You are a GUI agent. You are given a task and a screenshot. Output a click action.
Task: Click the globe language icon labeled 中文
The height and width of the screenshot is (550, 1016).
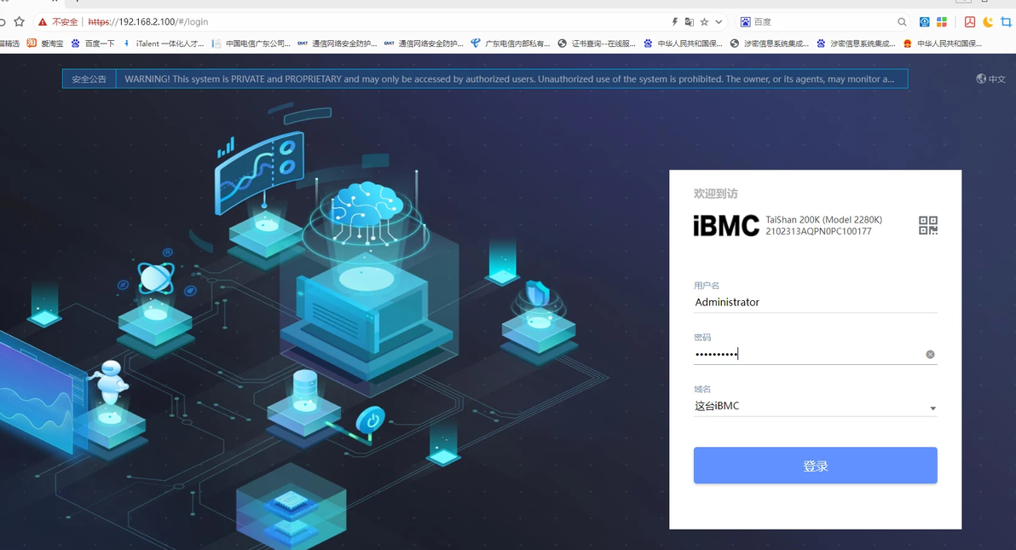tap(990, 79)
